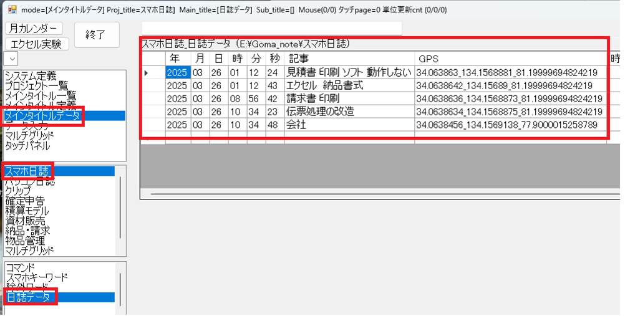Select スマホ日誌 in the project list
Screen dimensions: 635x316
(27, 171)
